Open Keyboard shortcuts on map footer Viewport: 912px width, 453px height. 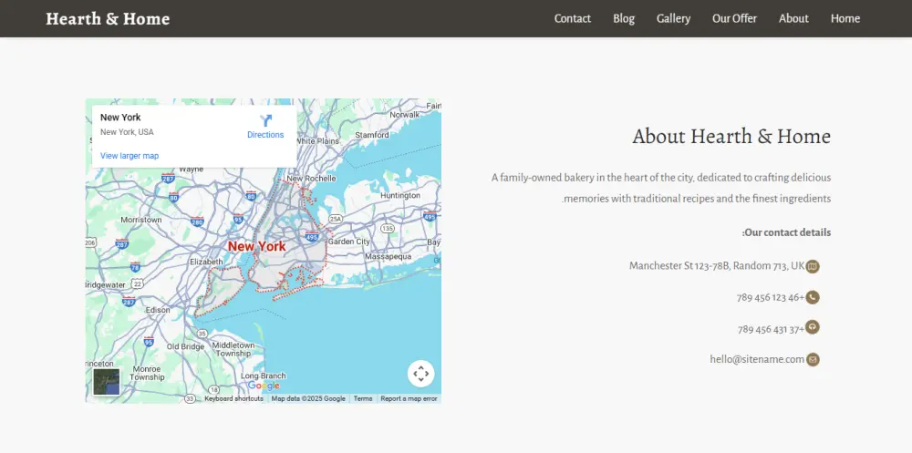click(x=233, y=399)
